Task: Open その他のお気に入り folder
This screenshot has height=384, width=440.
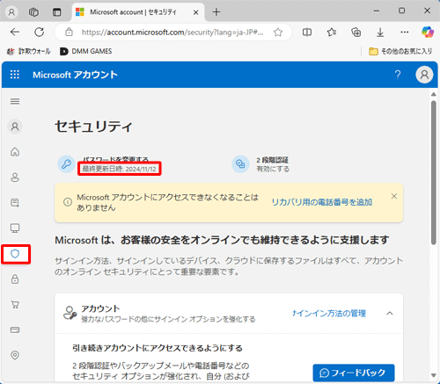Action: click(x=400, y=52)
